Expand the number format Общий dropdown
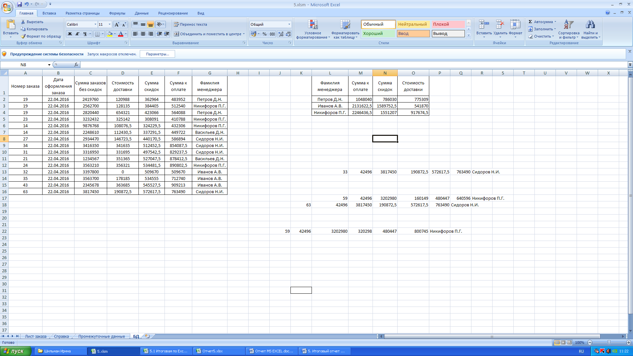Image resolution: width=633 pixels, height=356 pixels. coord(289,24)
